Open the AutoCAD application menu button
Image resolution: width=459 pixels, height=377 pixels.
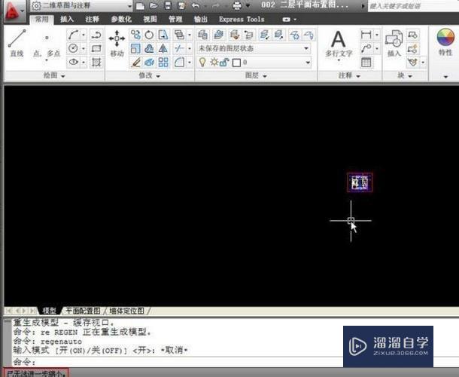coord(14,11)
